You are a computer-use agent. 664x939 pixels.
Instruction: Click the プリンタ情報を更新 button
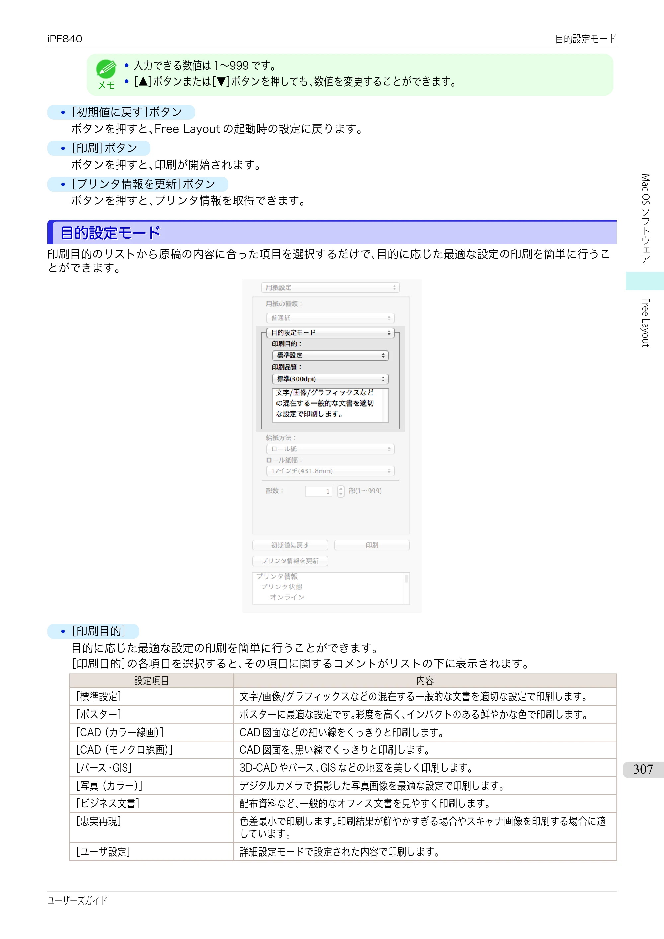click(x=290, y=561)
